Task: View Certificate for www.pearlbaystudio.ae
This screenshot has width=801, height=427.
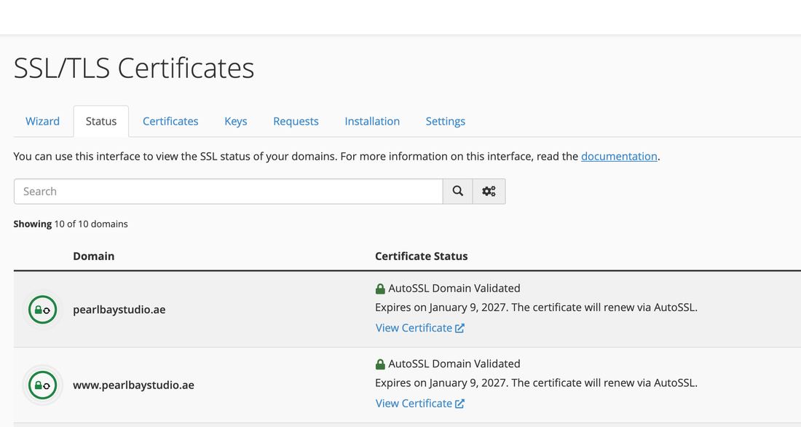Action: pyautogui.click(x=420, y=404)
